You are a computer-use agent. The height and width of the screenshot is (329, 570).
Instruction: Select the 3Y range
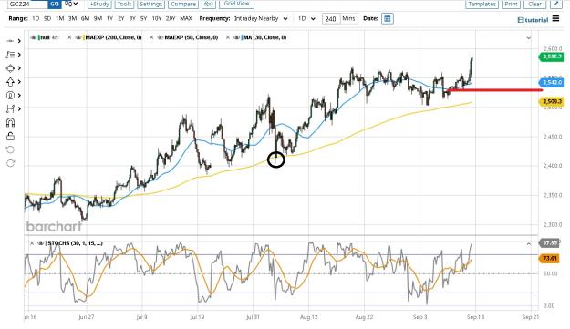[132, 18]
